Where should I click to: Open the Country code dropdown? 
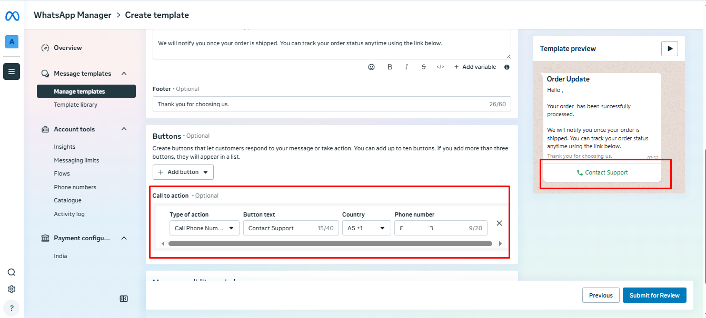(x=366, y=228)
